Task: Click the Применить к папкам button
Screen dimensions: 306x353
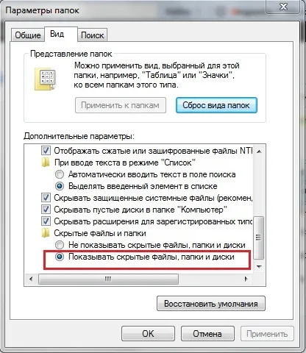Action: pyautogui.click(x=121, y=105)
